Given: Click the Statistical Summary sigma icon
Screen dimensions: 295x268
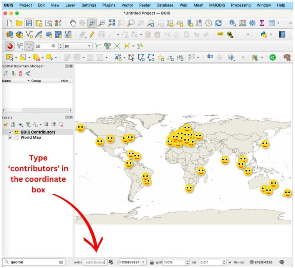Looking at the screenshot, I should tap(262, 23).
